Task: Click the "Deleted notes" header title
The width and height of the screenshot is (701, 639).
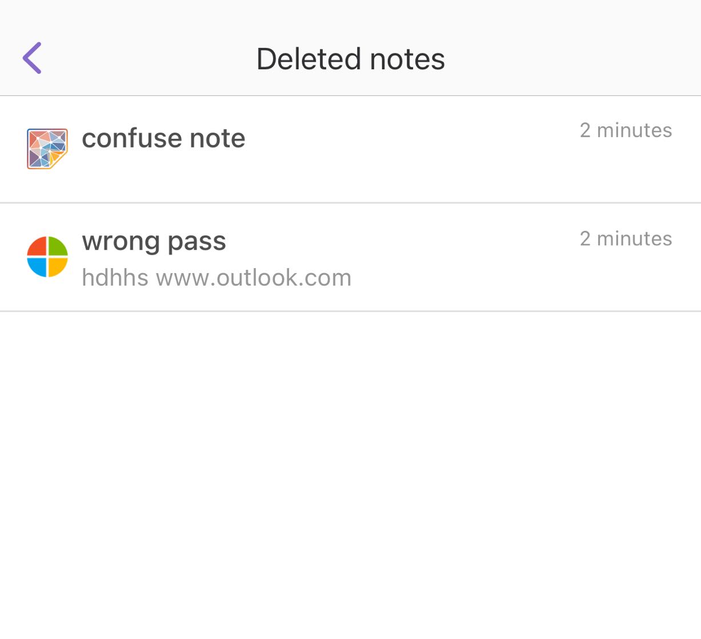Action: pyautogui.click(x=350, y=59)
